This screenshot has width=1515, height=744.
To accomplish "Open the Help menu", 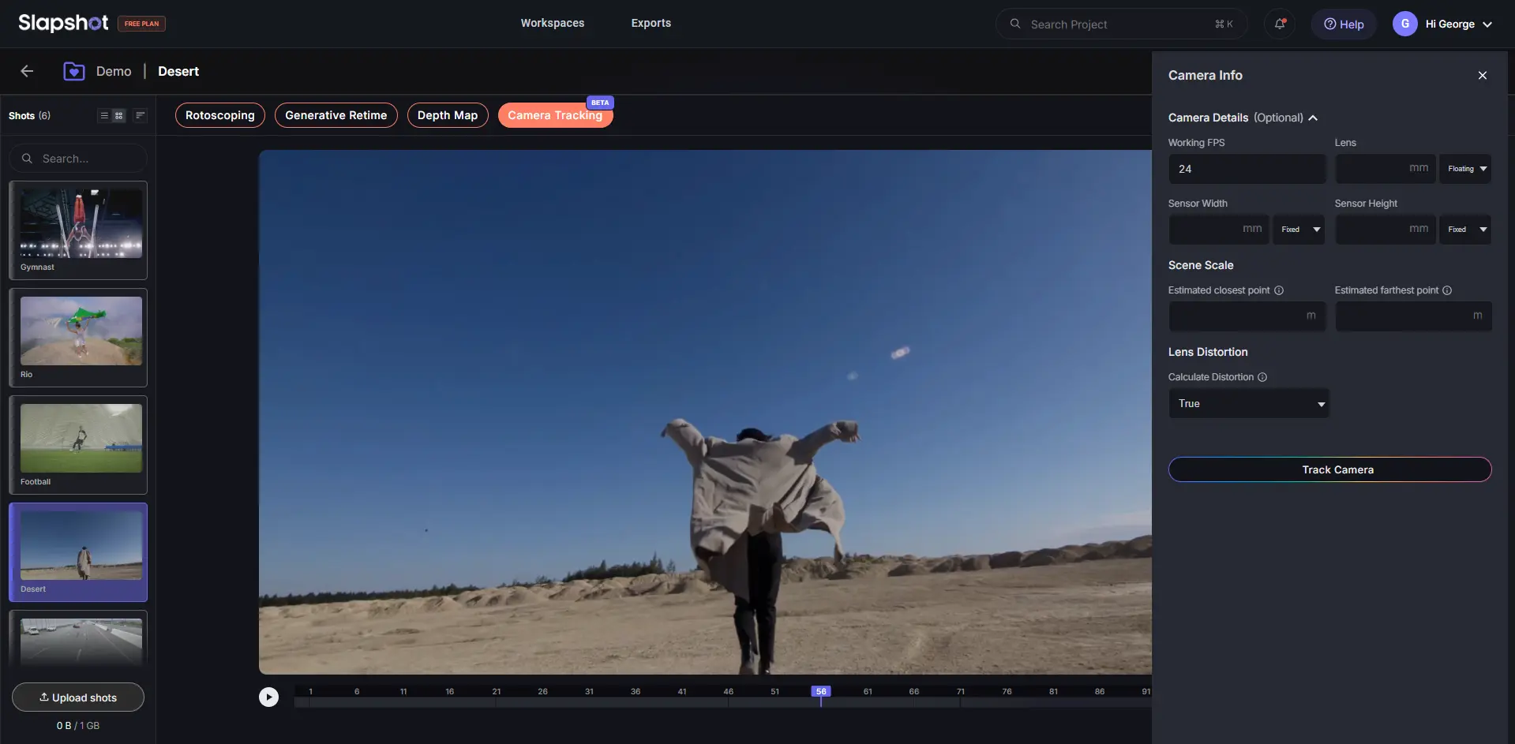I will point(1344,24).
